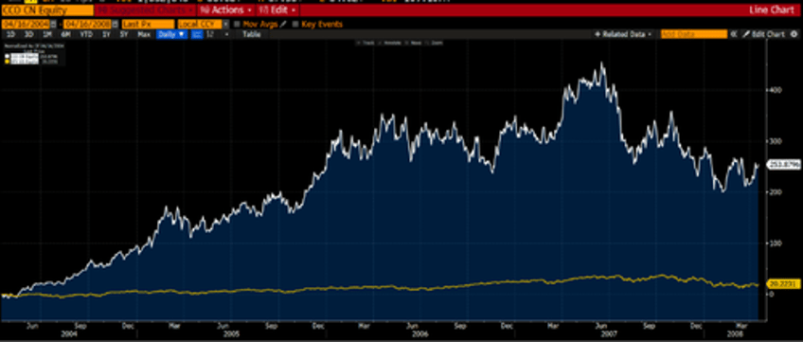This screenshot has height=342, width=803.
Task: Select the 5Y range tab
Action: [124, 34]
